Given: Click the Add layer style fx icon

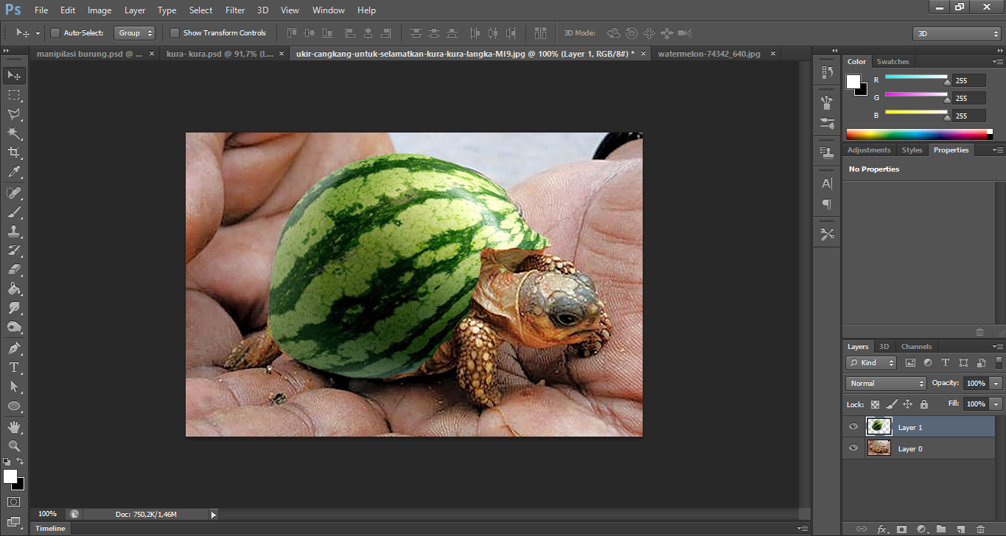Looking at the screenshot, I should (884, 529).
